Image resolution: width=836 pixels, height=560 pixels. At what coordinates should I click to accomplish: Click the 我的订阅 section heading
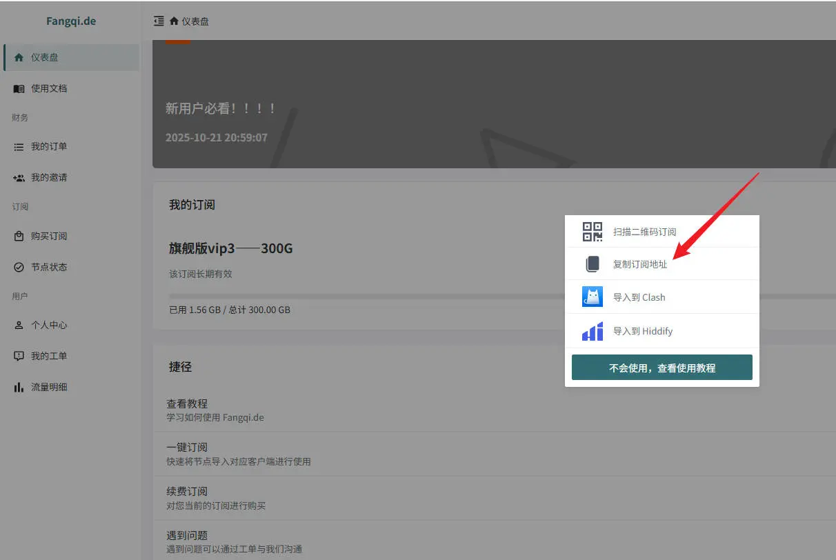(x=192, y=205)
